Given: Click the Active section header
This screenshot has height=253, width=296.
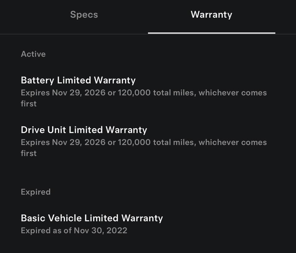Looking at the screenshot, I should 33,54.
